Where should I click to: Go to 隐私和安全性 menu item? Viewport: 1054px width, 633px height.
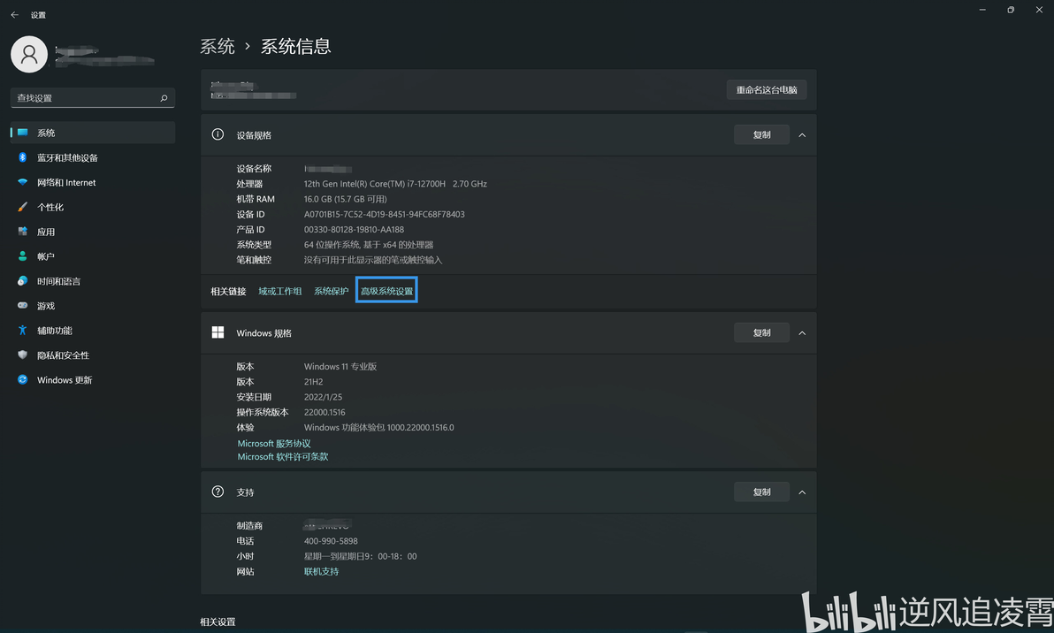(93, 355)
